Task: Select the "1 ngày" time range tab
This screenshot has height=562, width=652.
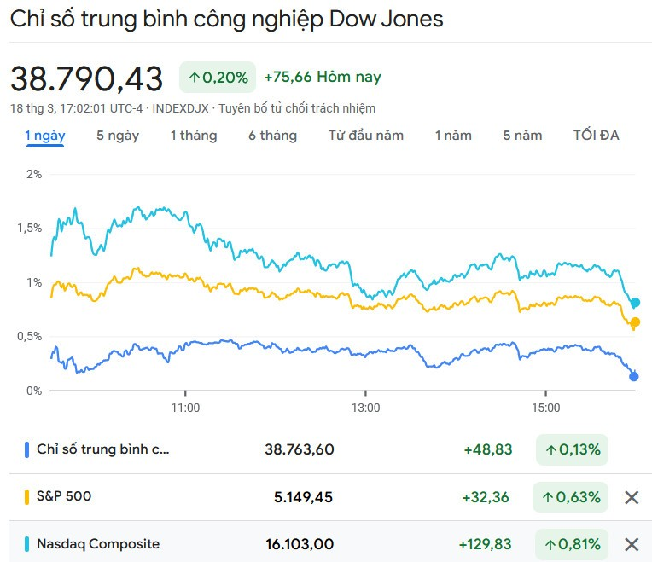Action: point(45,136)
